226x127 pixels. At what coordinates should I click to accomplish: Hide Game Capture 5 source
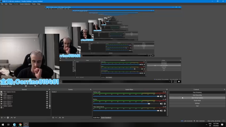click(47, 96)
